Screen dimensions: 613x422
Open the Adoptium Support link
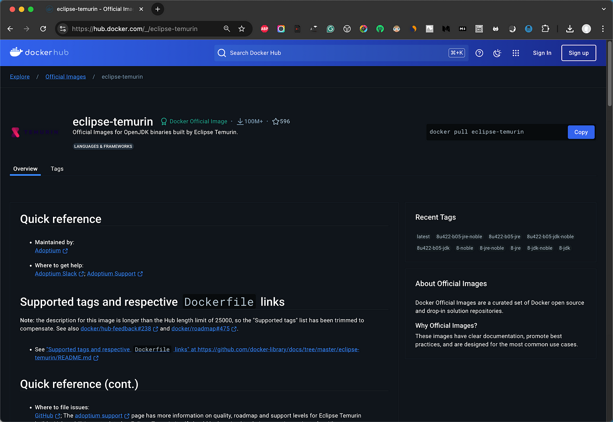(115, 274)
